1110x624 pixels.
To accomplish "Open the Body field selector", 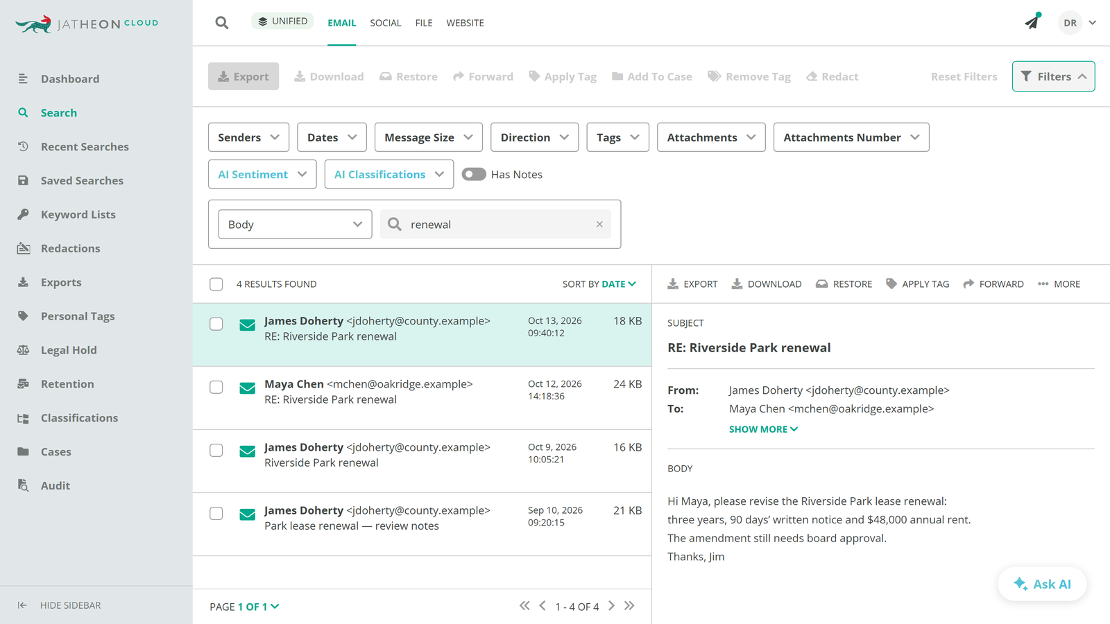I will [x=295, y=225].
